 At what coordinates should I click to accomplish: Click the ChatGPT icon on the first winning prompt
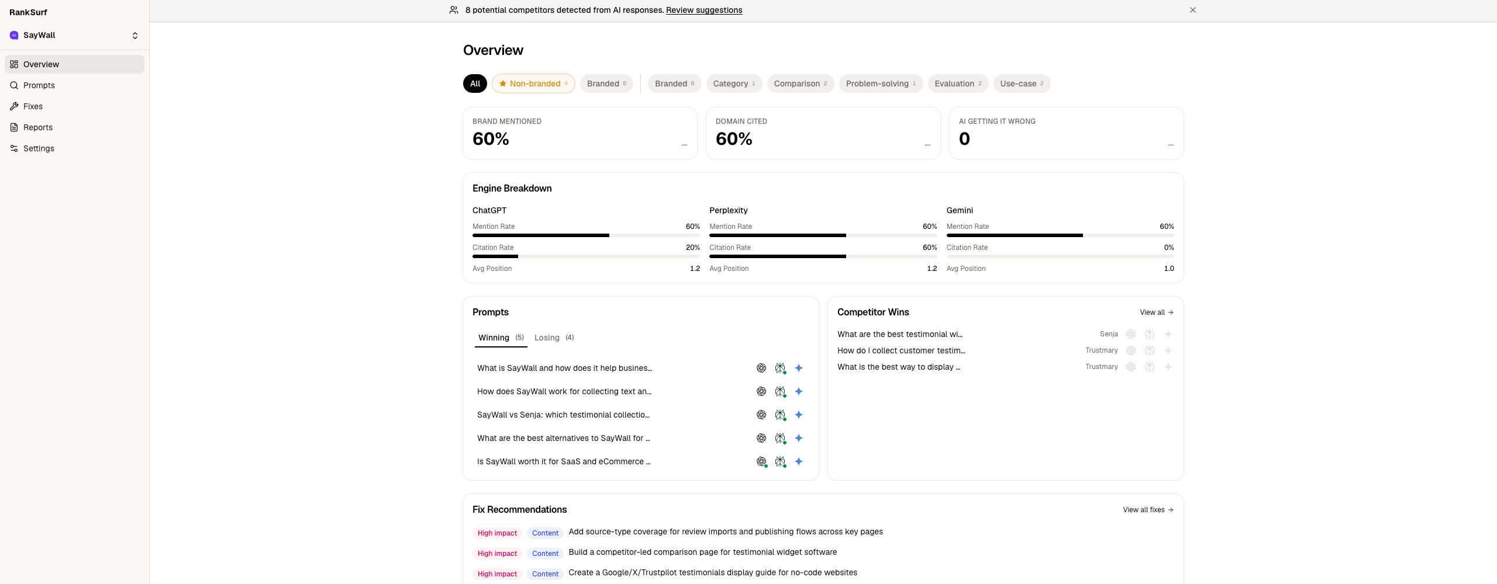761,368
